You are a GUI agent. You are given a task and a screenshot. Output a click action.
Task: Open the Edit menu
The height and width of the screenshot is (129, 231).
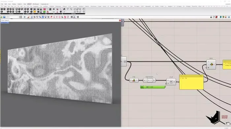tap(6, 4)
